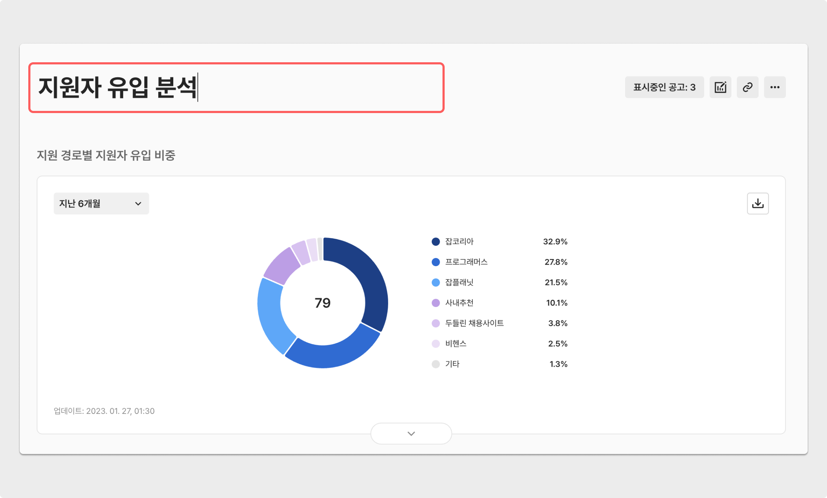Select the 비헨스 legend entry
Image resolution: width=827 pixels, height=498 pixels.
coord(455,343)
